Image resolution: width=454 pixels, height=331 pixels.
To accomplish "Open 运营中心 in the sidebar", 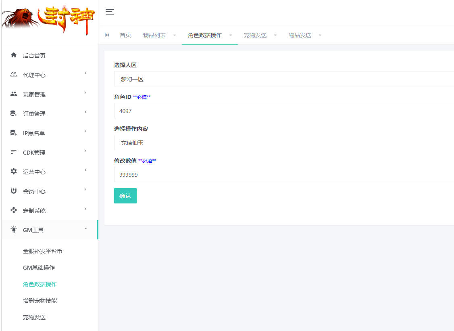I will (34, 172).
